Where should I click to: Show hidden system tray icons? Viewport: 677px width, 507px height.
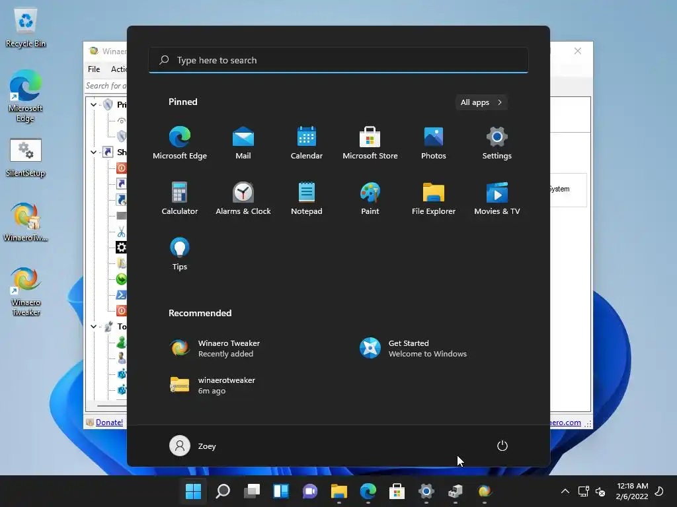(565, 491)
